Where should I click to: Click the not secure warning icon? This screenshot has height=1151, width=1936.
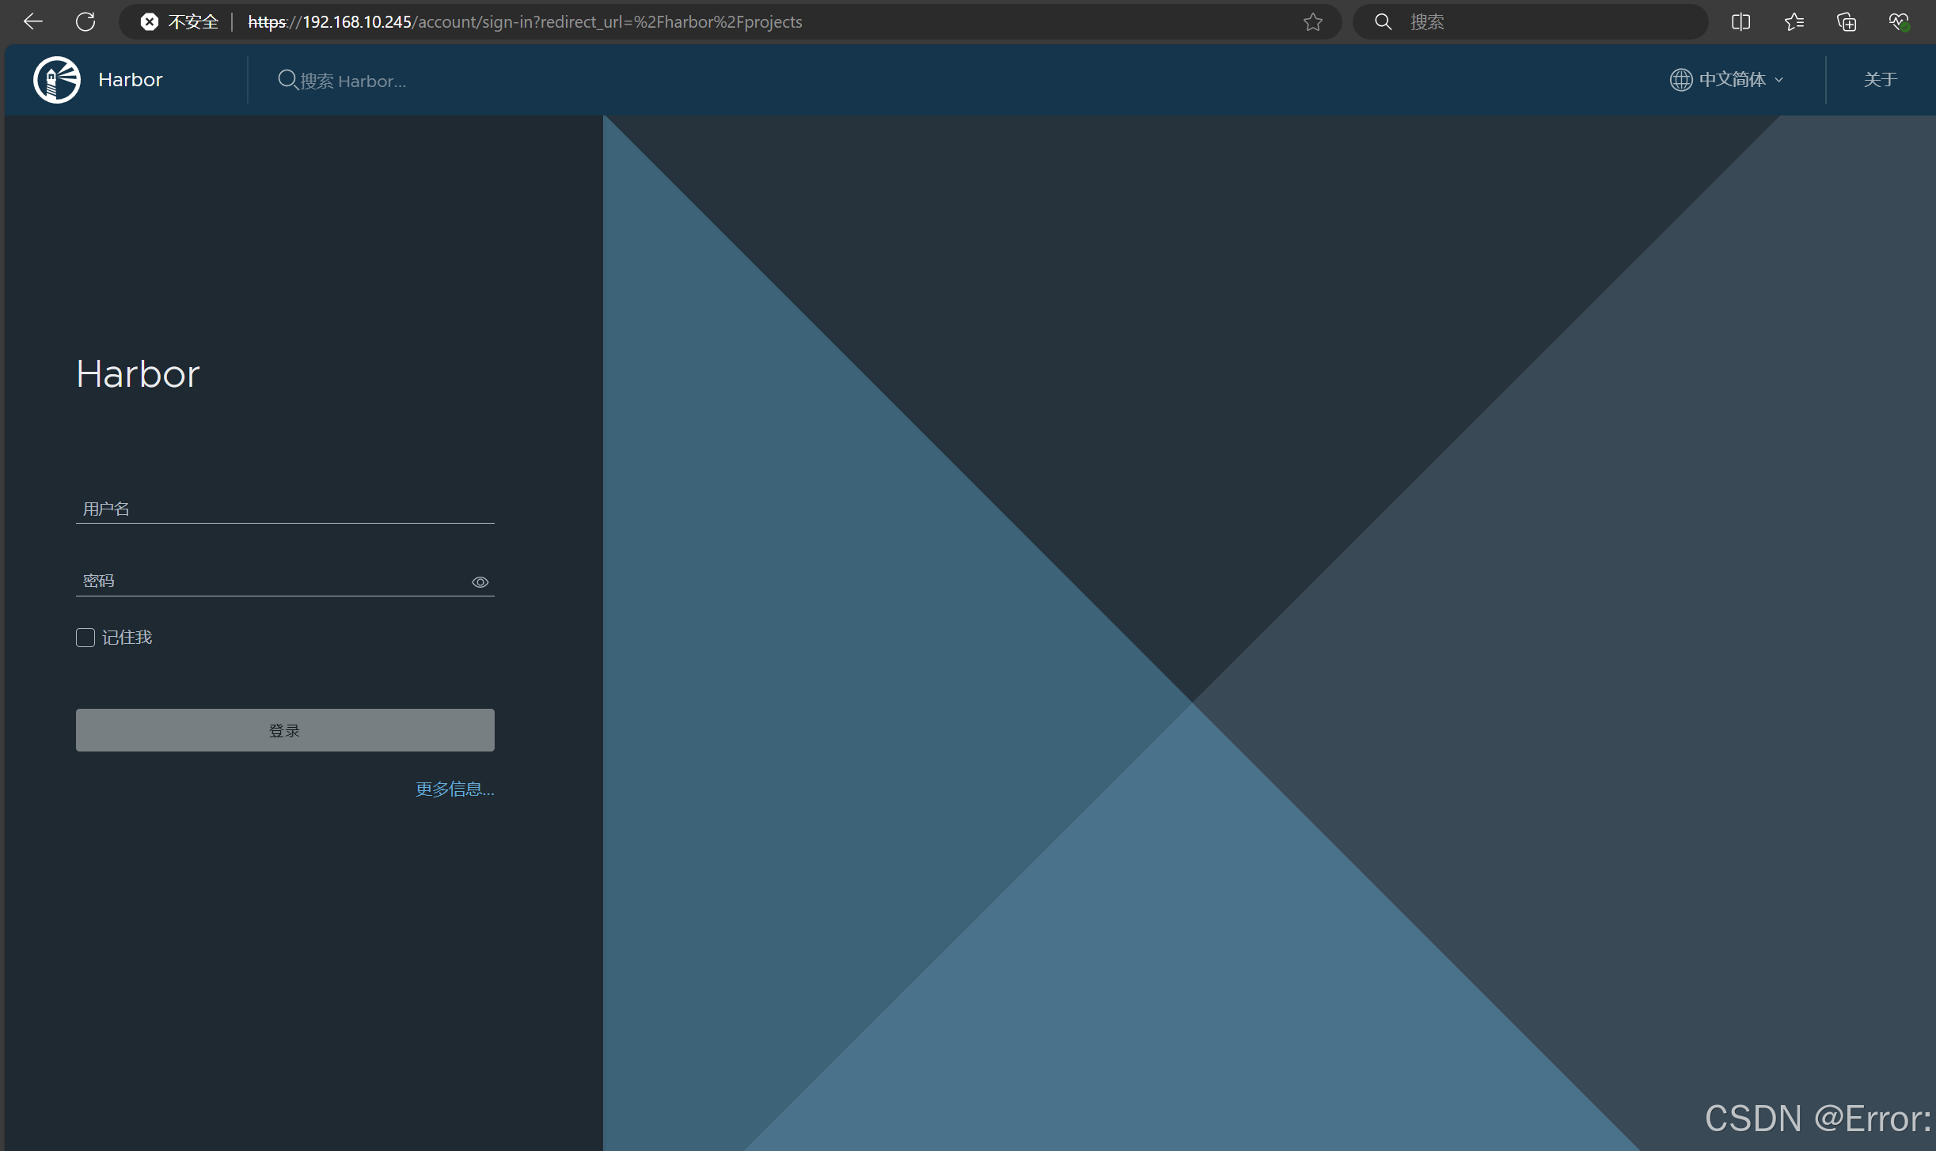[150, 21]
